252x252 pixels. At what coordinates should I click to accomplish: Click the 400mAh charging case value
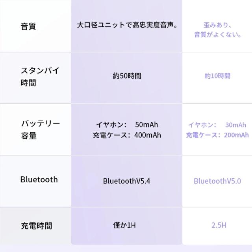tap(147, 135)
